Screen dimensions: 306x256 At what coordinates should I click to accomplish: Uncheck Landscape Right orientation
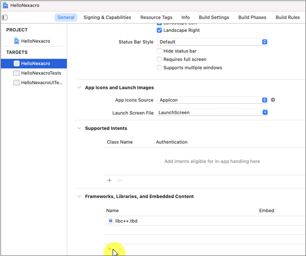[x=160, y=31]
